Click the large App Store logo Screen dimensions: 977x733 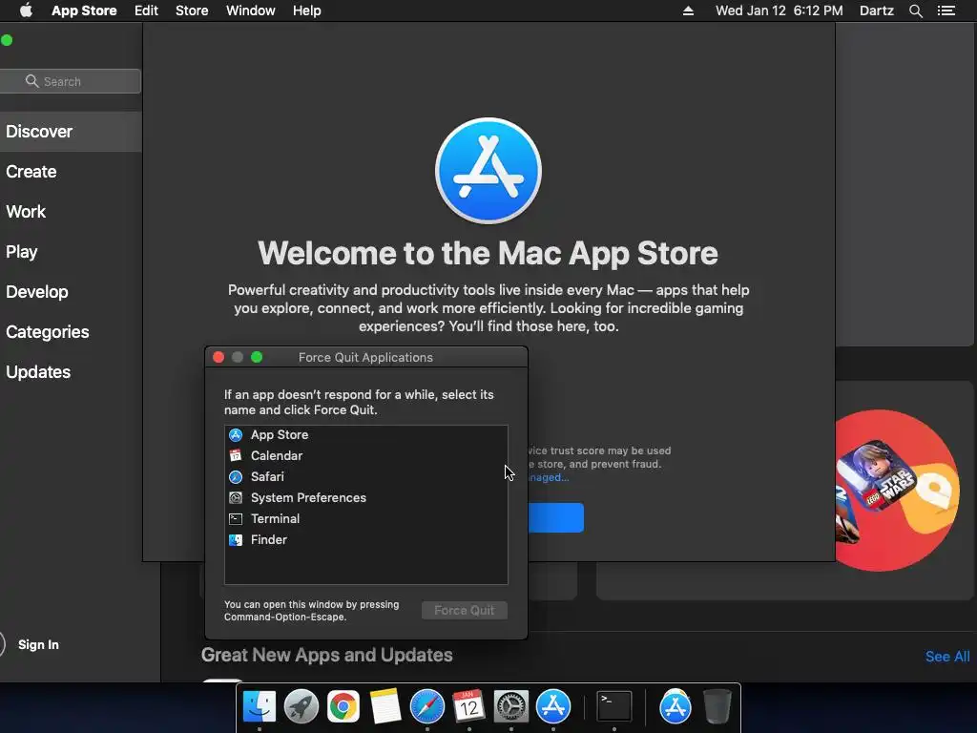coord(488,170)
